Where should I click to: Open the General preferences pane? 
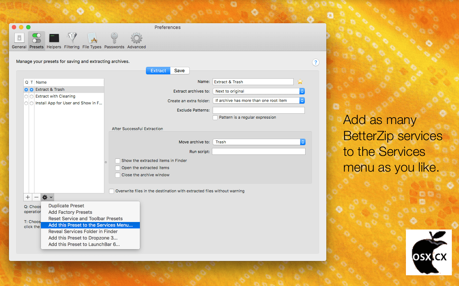coord(19,41)
